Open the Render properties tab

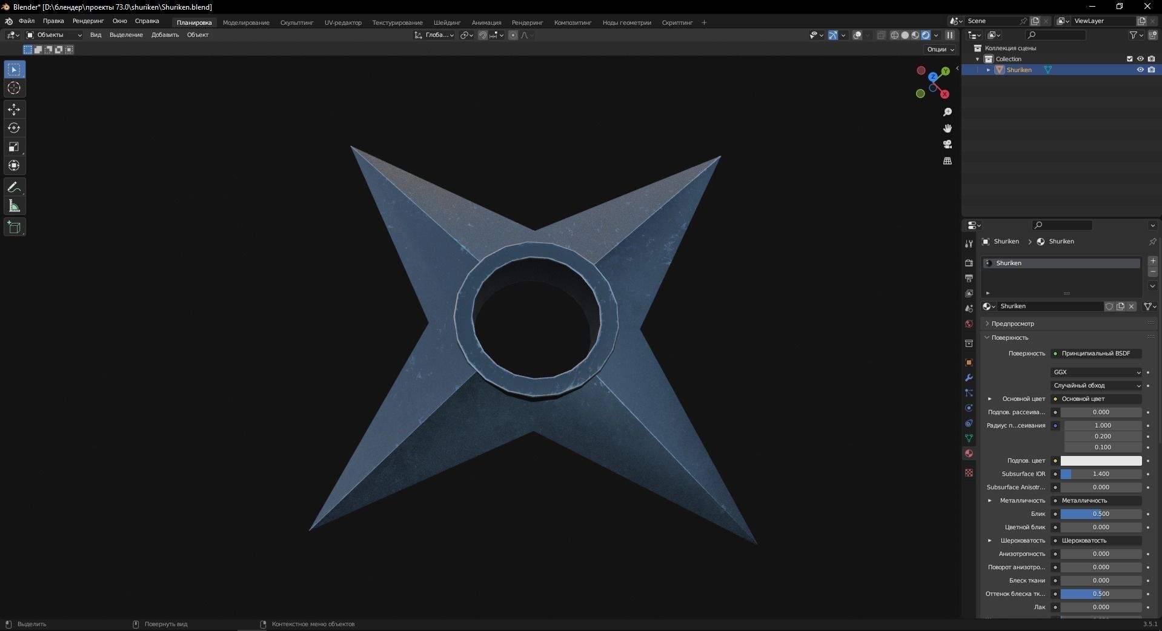969,263
